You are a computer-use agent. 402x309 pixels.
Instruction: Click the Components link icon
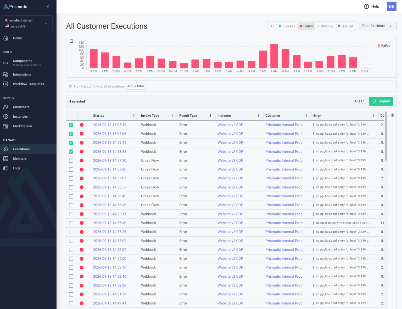[6, 63]
